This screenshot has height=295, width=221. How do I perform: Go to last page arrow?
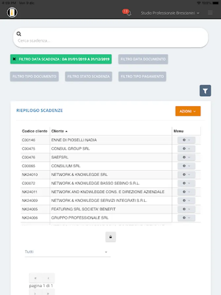tap(48, 293)
